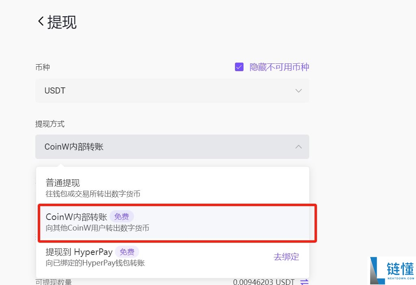Go back using the arrow beside 提现

[x=41, y=21]
